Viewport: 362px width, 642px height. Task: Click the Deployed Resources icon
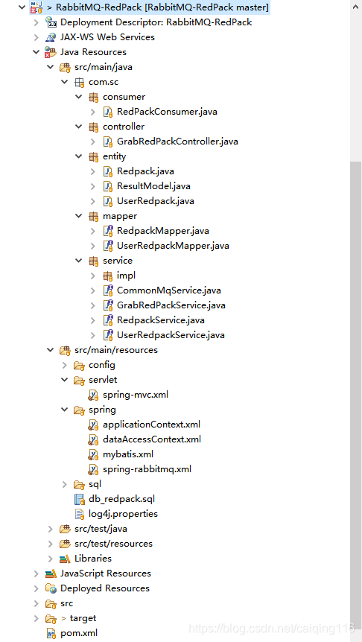[51, 588]
